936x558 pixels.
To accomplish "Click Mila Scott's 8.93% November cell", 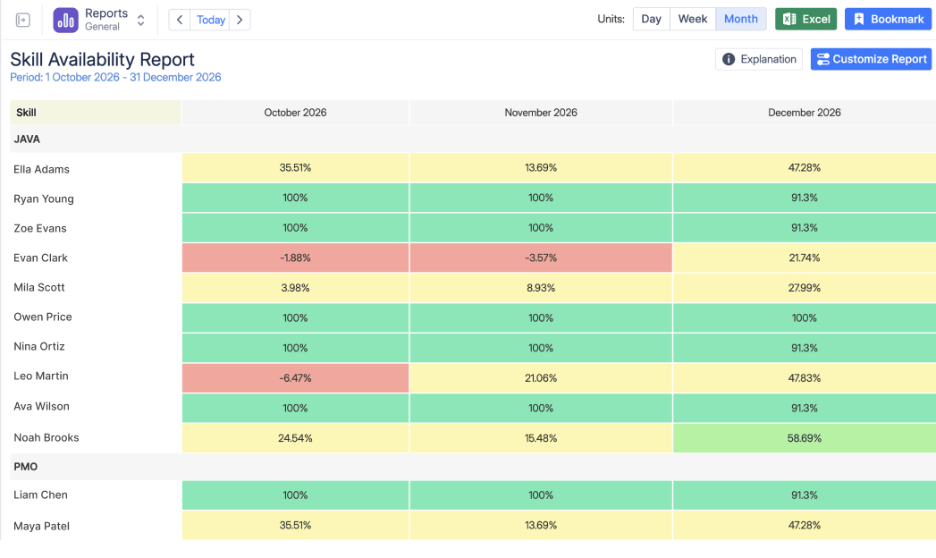I will pos(541,288).
